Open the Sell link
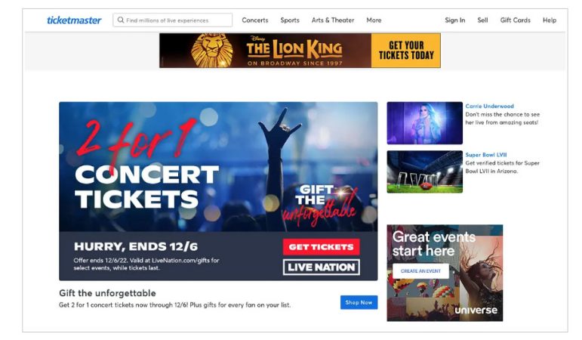Screen dimensions: 582x340 pyautogui.click(x=482, y=20)
